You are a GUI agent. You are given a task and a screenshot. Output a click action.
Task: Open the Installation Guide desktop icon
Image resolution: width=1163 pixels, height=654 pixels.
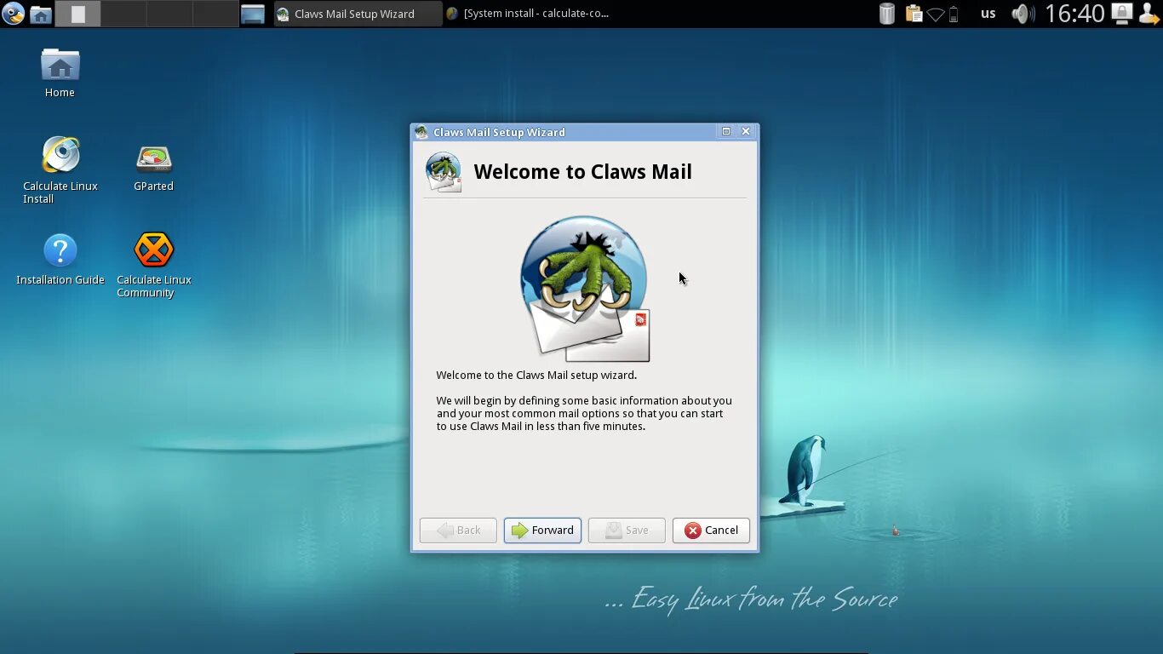60,260
